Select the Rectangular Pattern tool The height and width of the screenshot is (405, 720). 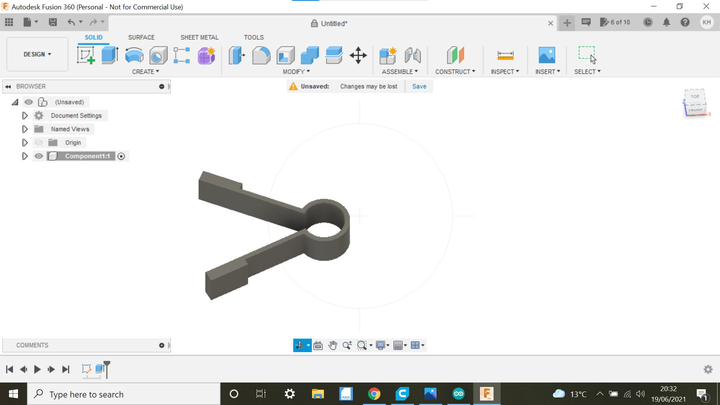point(182,55)
